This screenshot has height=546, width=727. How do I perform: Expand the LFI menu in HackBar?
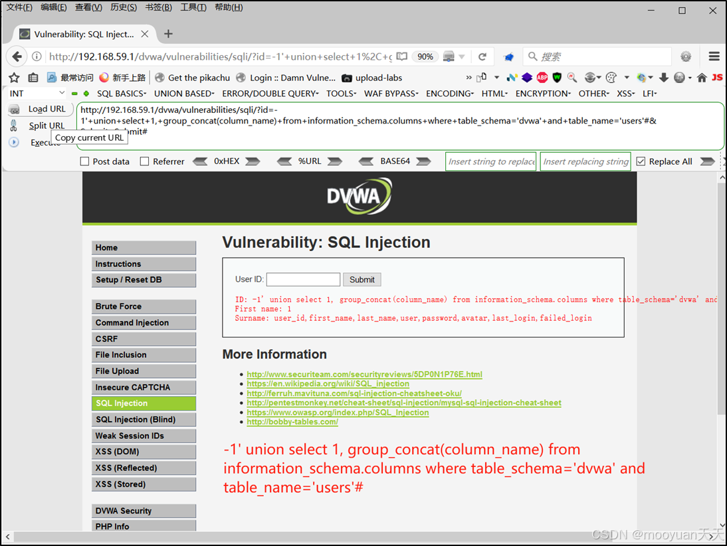click(649, 94)
